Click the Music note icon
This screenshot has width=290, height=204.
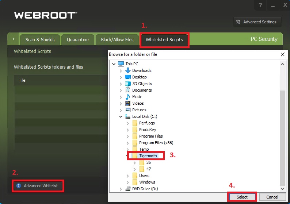128,97
